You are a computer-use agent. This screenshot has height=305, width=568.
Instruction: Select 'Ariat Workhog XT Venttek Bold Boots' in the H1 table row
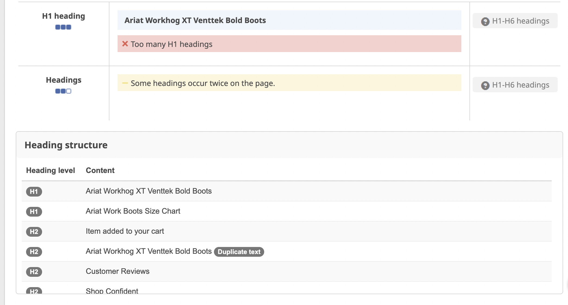point(149,191)
